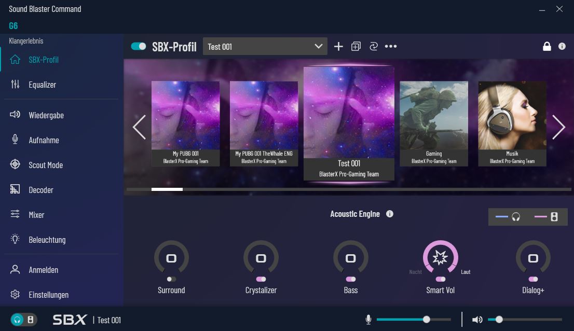Click the reset profile icon
This screenshot has height=331, width=574.
373,47
